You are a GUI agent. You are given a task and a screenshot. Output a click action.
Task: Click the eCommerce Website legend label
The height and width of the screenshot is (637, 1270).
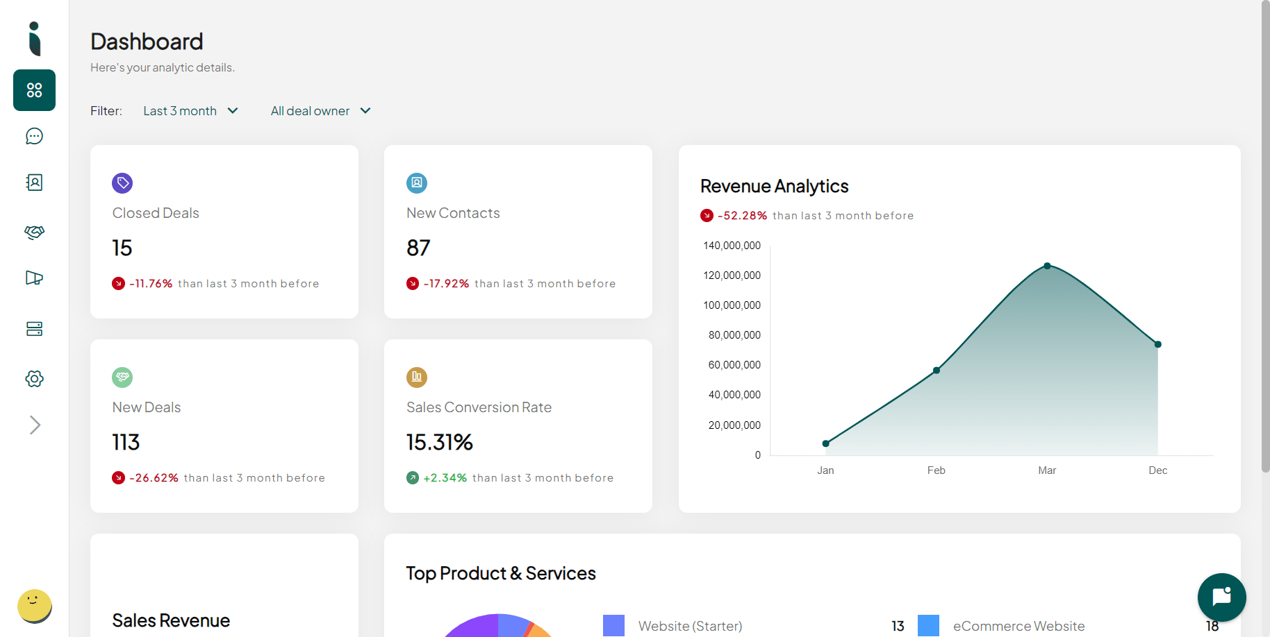1019,626
